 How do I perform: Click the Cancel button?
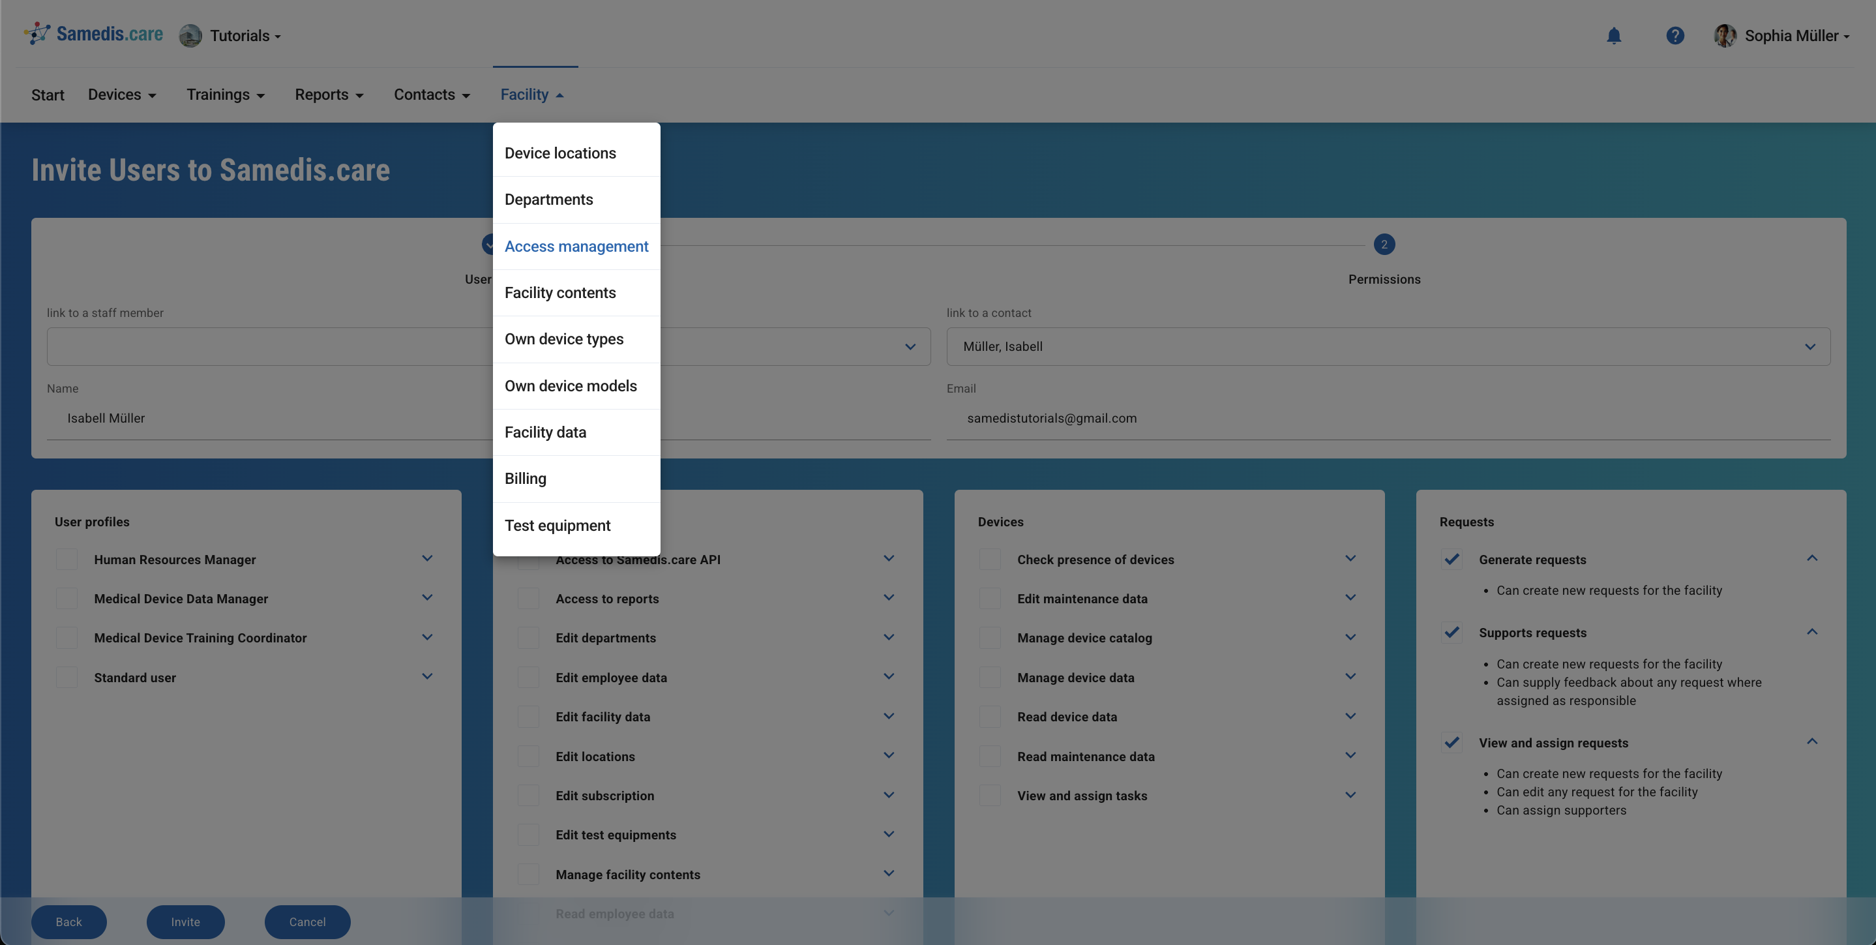tap(307, 921)
